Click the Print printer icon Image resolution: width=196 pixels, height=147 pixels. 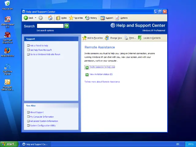[x=126, y=38]
